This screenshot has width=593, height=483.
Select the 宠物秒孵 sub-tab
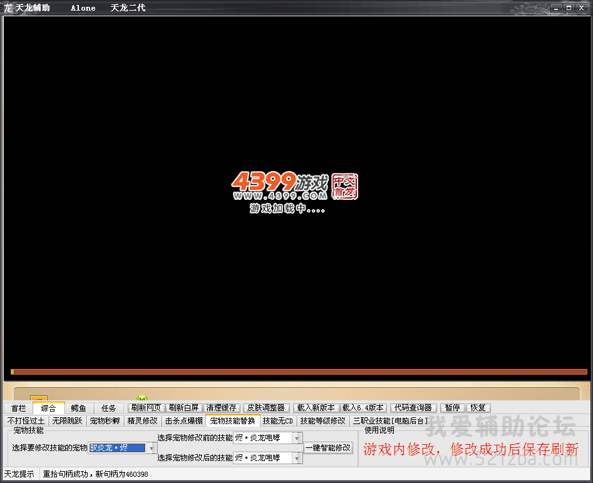pos(105,421)
